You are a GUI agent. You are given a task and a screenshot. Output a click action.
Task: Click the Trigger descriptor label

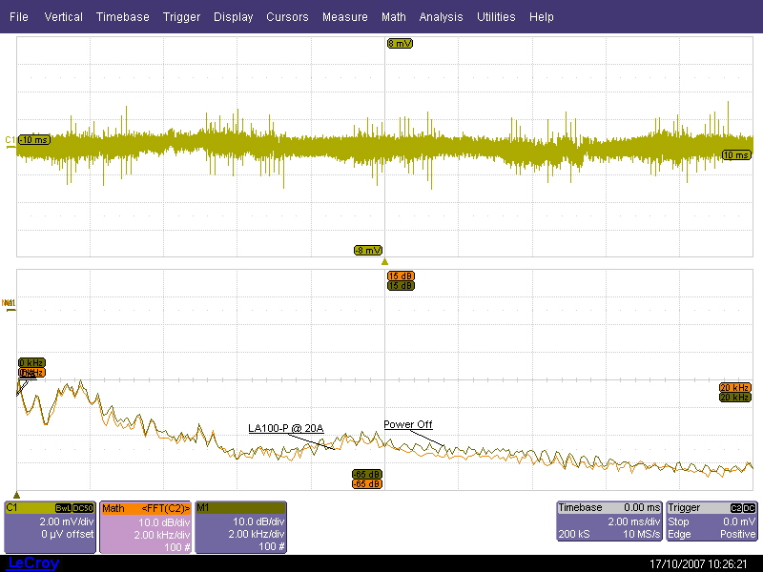point(684,507)
